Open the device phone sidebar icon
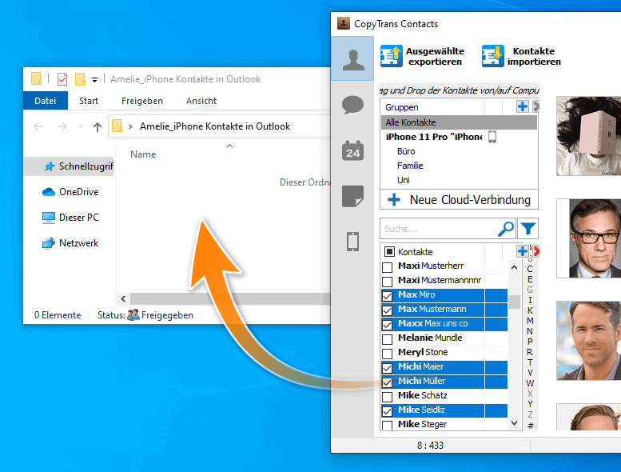621x472 pixels. click(352, 242)
